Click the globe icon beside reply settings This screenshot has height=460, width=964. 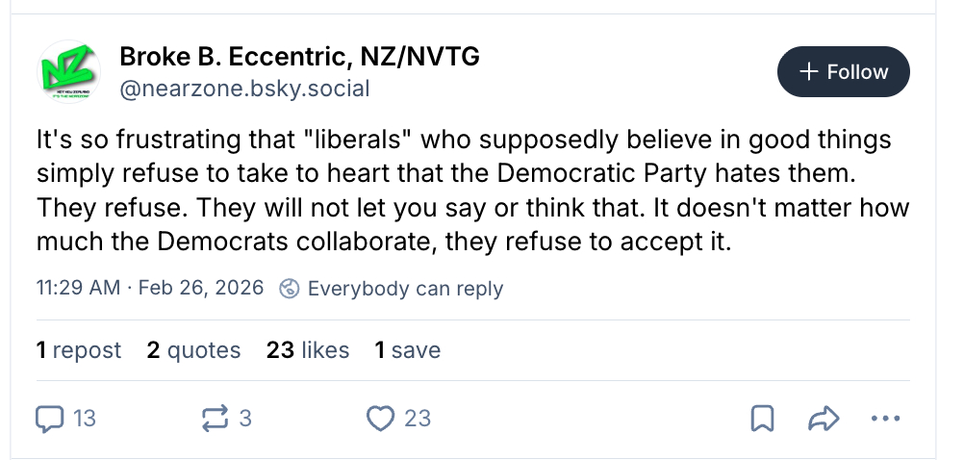coord(290,288)
